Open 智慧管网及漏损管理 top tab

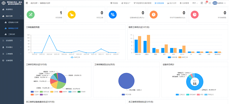(142, 3)
